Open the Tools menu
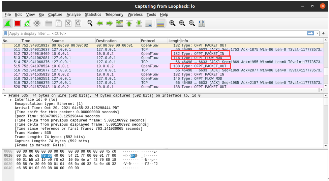The width and height of the screenshot is (329, 181). (x=151, y=14)
